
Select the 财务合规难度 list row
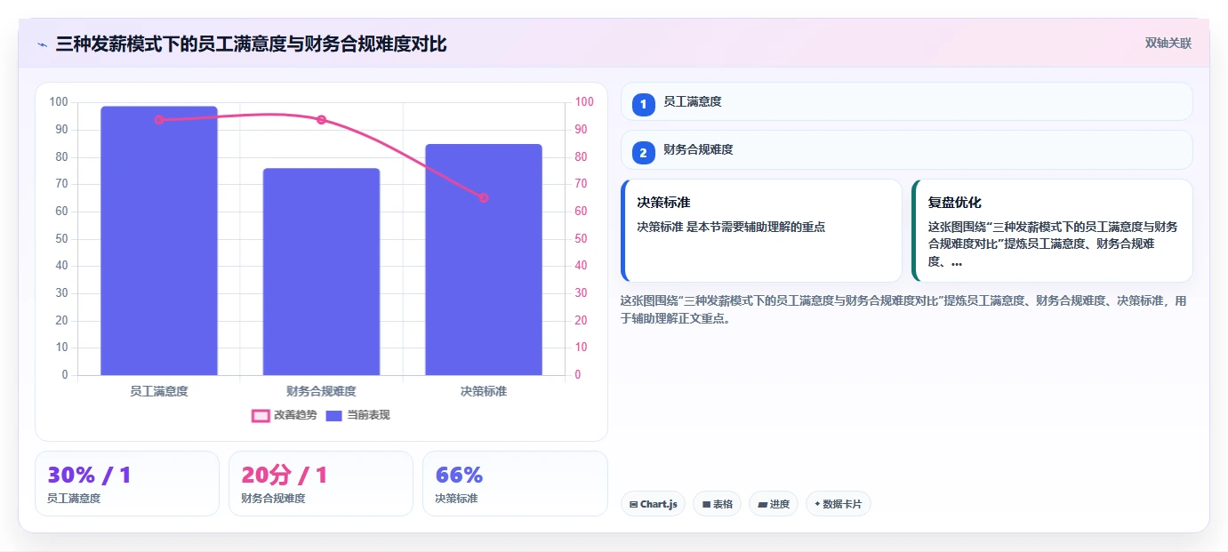click(x=906, y=149)
